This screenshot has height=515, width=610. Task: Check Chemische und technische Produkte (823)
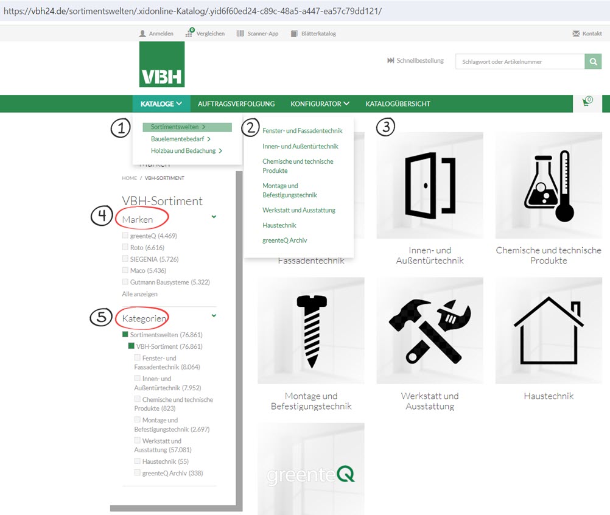[x=138, y=399]
